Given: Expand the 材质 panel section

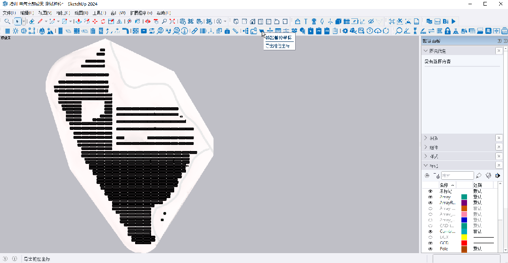Looking at the screenshot, I should [426, 138].
